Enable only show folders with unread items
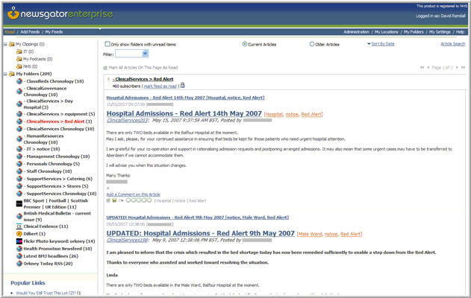Screen dimensions: 471x298 click(107, 44)
